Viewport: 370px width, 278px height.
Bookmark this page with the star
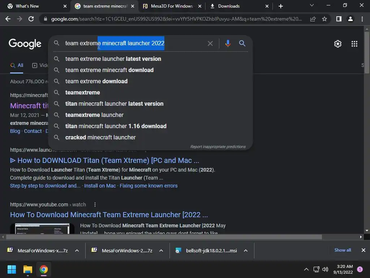[324, 19]
